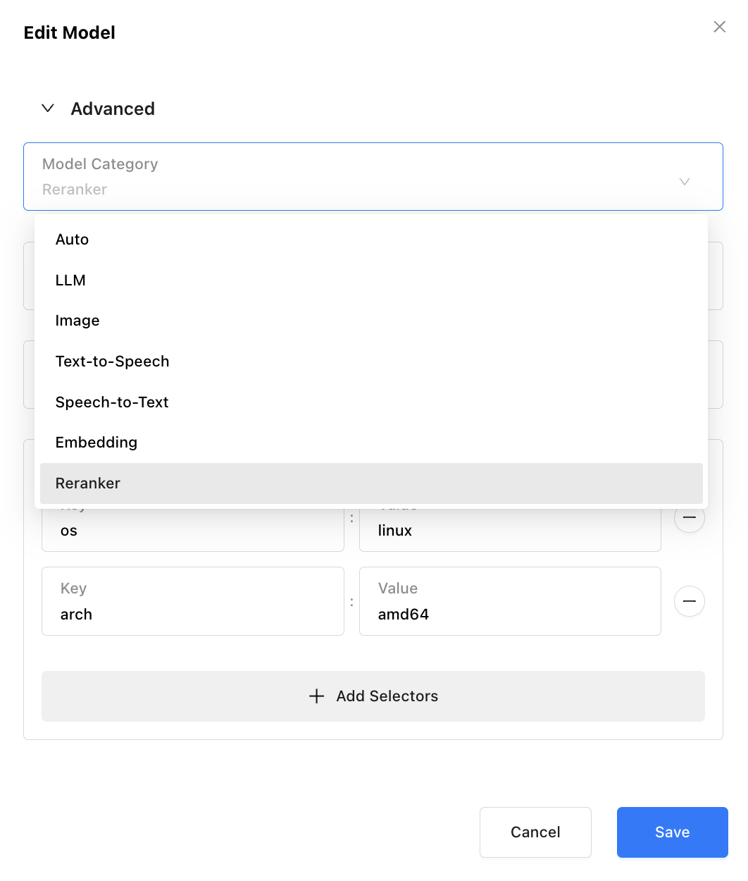Click the linux value input field
Viewport: 748px width, 881px height.
click(509, 531)
